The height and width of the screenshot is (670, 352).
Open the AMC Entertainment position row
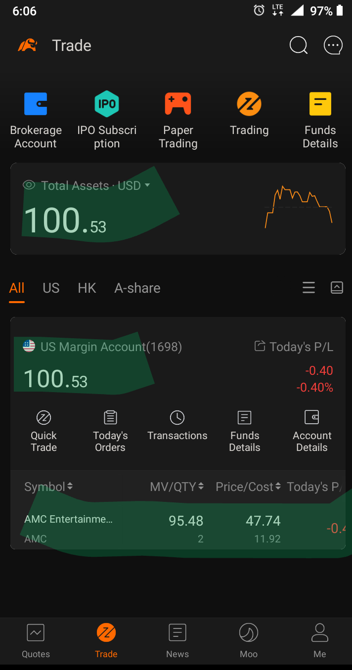[x=148, y=529]
